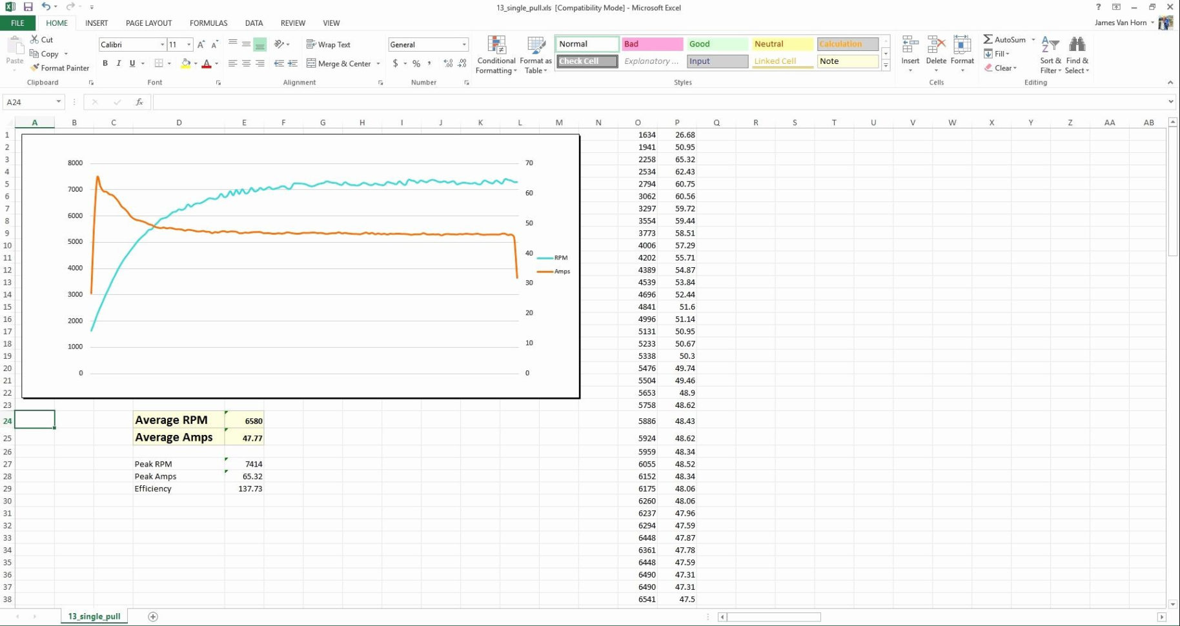Switch to the PAGE LAYOUT tab
Image resolution: width=1180 pixels, height=626 pixels.
148,23
